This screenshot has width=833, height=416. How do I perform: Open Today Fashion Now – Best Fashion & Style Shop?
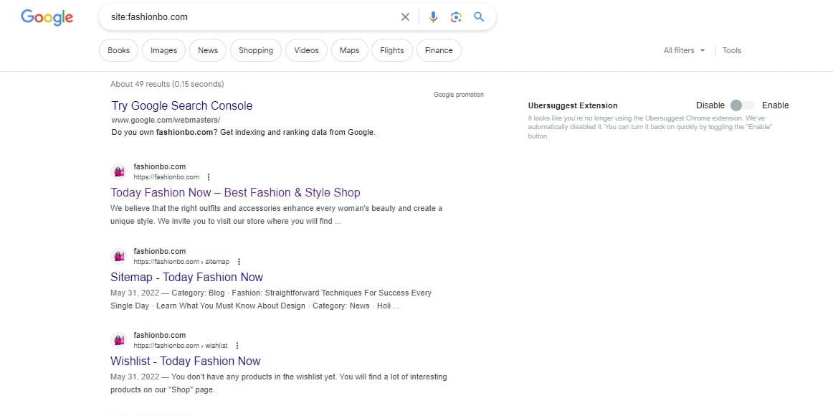click(x=235, y=192)
